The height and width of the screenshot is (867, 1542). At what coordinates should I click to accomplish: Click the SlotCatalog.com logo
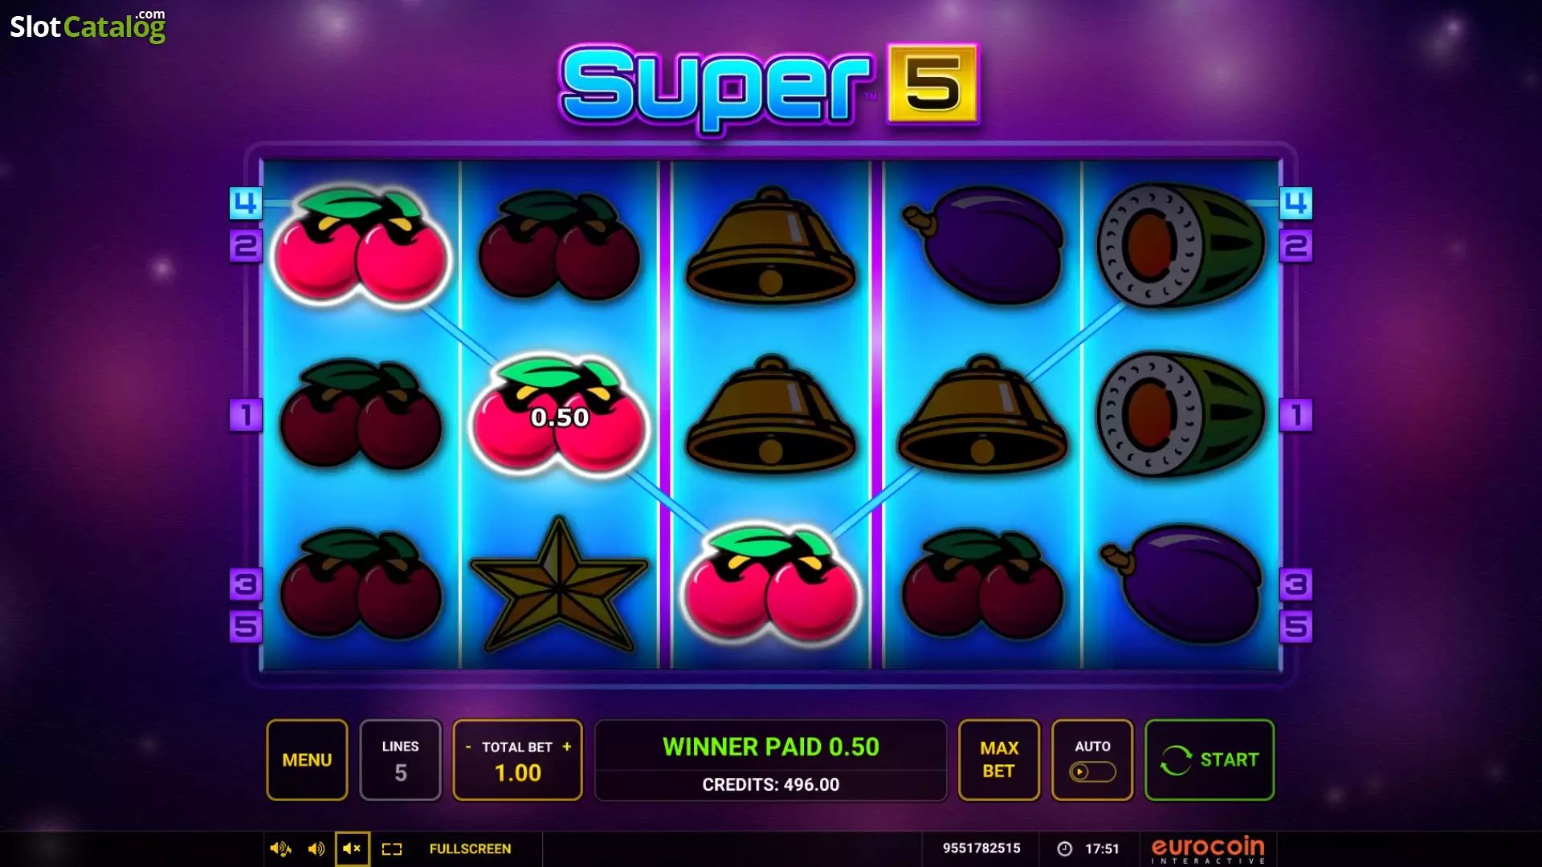pos(88,26)
